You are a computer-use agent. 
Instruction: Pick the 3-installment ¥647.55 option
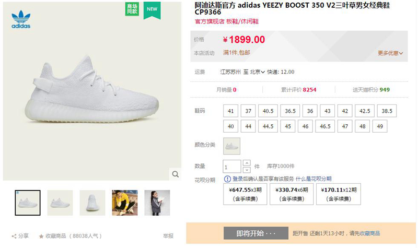click(x=245, y=194)
